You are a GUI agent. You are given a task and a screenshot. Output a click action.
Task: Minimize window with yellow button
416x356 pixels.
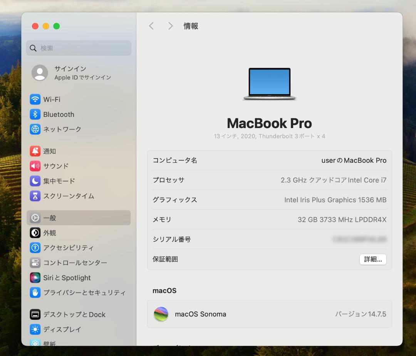click(46, 26)
